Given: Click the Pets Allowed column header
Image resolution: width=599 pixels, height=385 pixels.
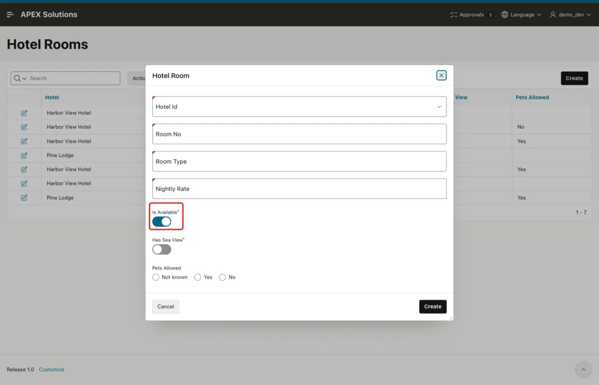Looking at the screenshot, I should pyautogui.click(x=532, y=97).
